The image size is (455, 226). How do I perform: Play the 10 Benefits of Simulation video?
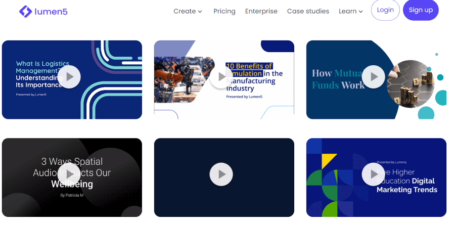(221, 77)
